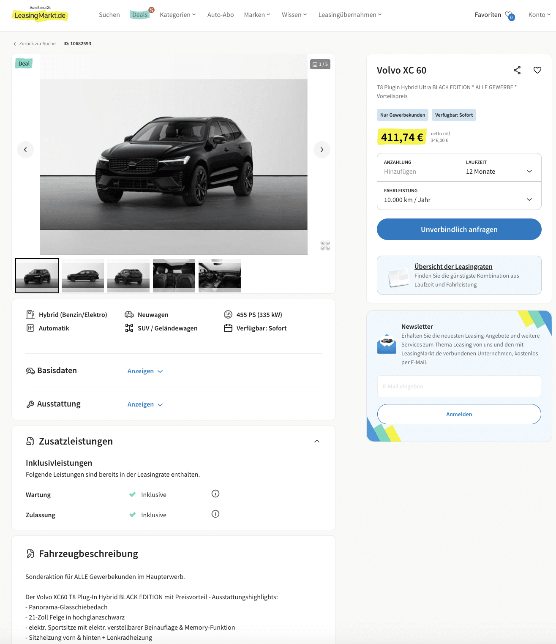The height and width of the screenshot is (644, 556).
Task: Click info icon next to Zulassung Inklusive
Action: tap(215, 514)
